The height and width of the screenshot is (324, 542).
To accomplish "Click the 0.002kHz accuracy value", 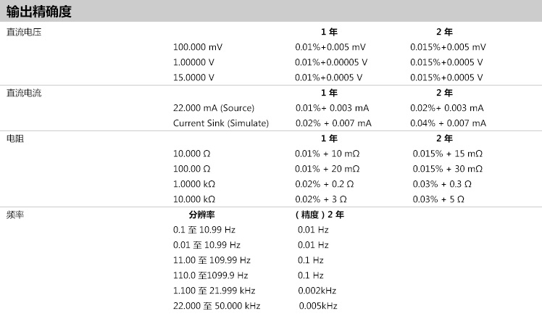I will click(317, 291).
